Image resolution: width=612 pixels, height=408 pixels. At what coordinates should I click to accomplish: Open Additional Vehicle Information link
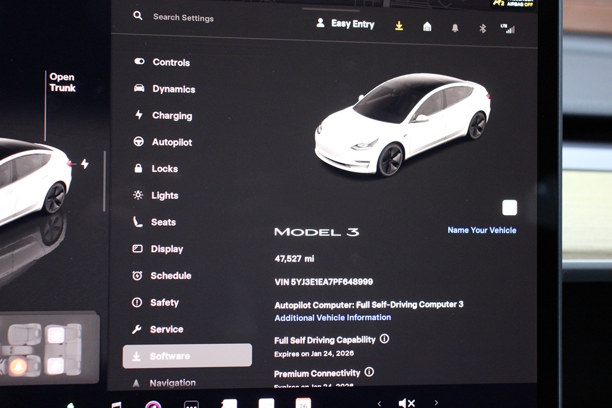click(333, 317)
